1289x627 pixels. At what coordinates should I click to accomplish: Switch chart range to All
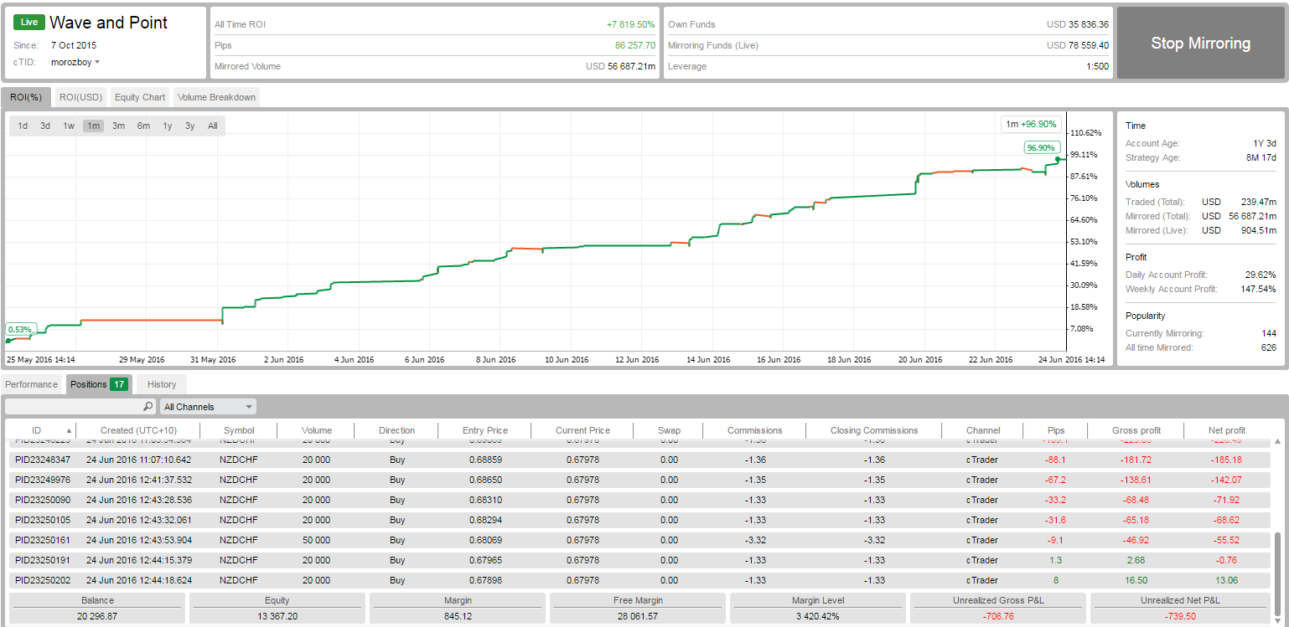tap(213, 126)
